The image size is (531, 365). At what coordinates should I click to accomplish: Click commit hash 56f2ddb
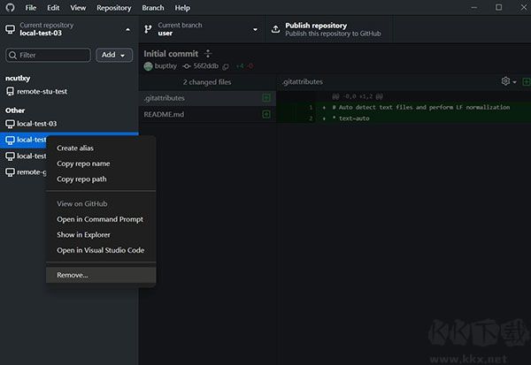(x=206, y=66)
